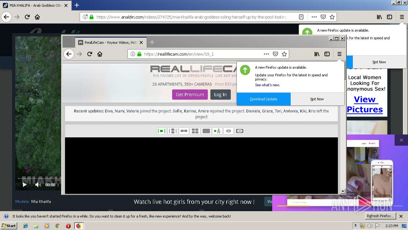408x230 pixels.
Task: Play the video in back window
Action: point(25,185)
